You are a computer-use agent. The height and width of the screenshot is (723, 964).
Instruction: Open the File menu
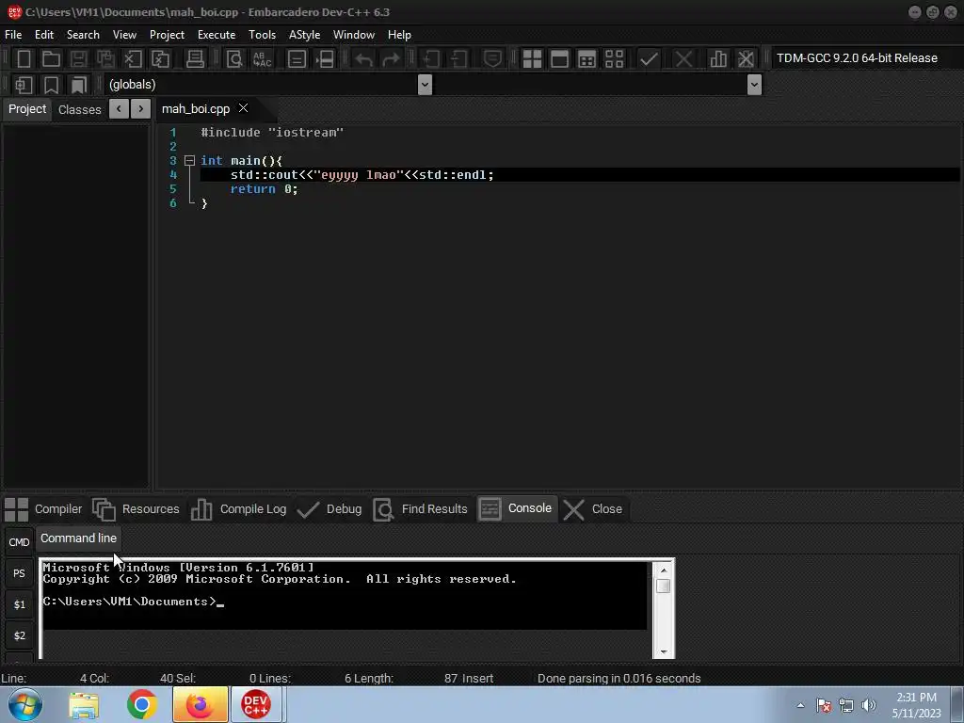[x=13, y=35]
